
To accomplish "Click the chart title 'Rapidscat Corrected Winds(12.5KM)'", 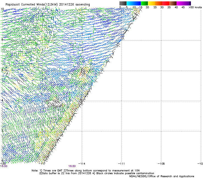I will click(32, 5).
